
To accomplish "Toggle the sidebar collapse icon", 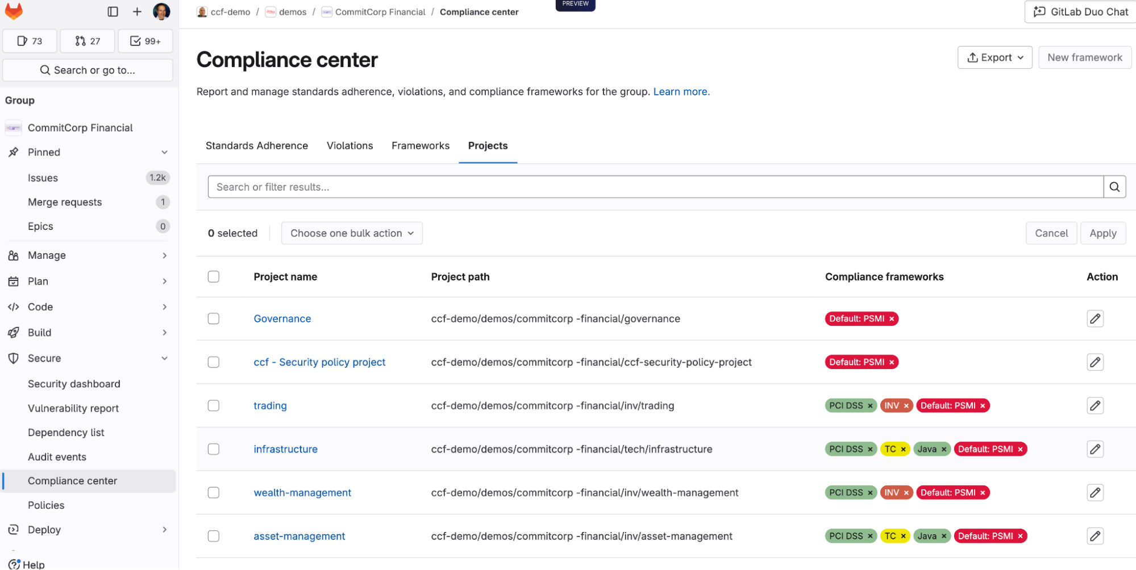I will coord(113,11).
